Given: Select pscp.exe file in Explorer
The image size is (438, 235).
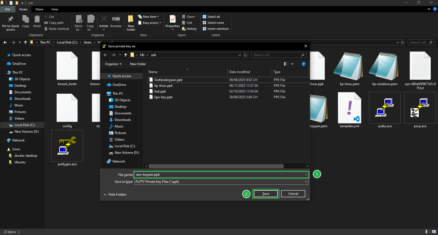Looking at the screenshot, I should [x=420, y=110].
